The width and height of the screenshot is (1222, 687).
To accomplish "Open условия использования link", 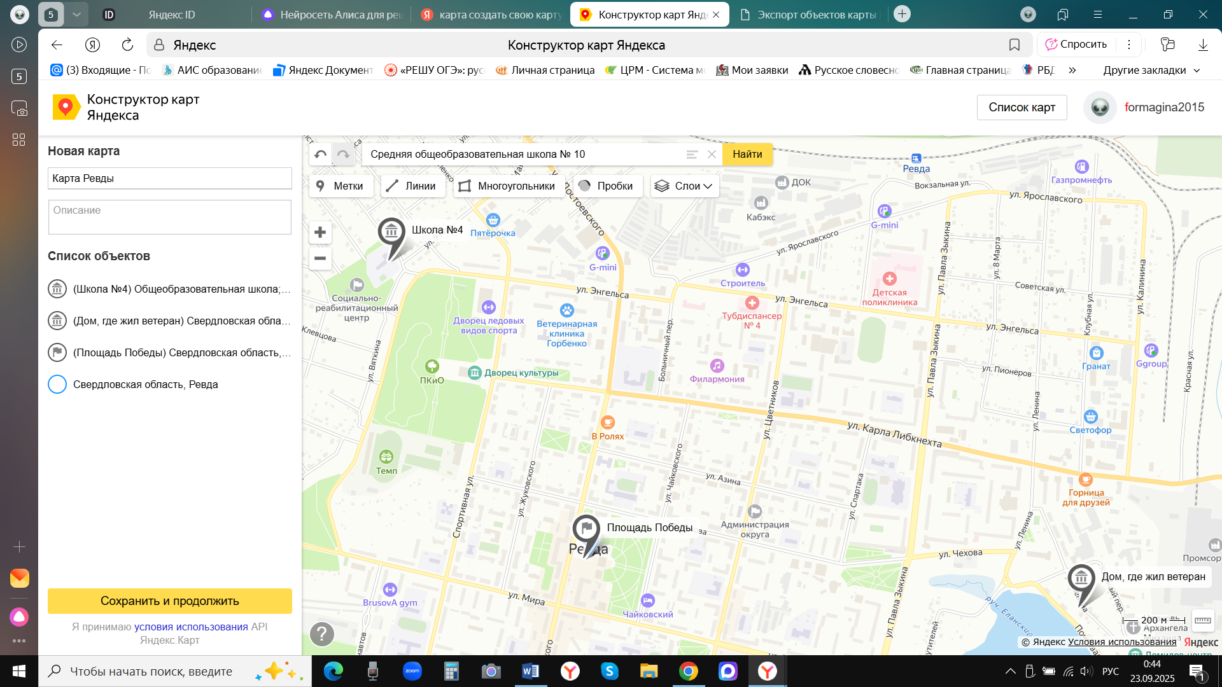I will (x=191, y=627).
